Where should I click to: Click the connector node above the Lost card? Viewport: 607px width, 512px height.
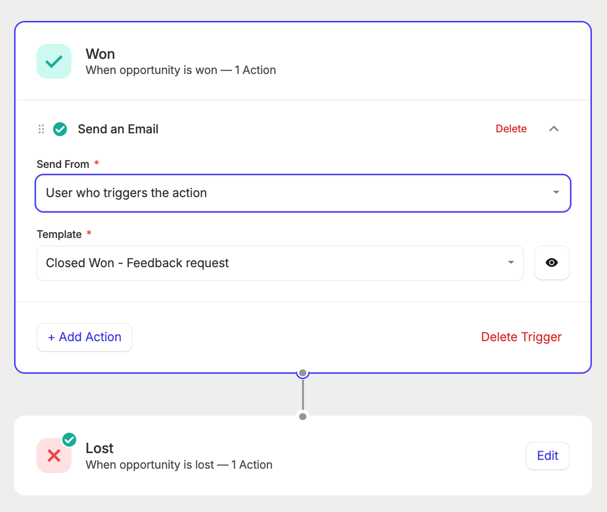point(303,417)
